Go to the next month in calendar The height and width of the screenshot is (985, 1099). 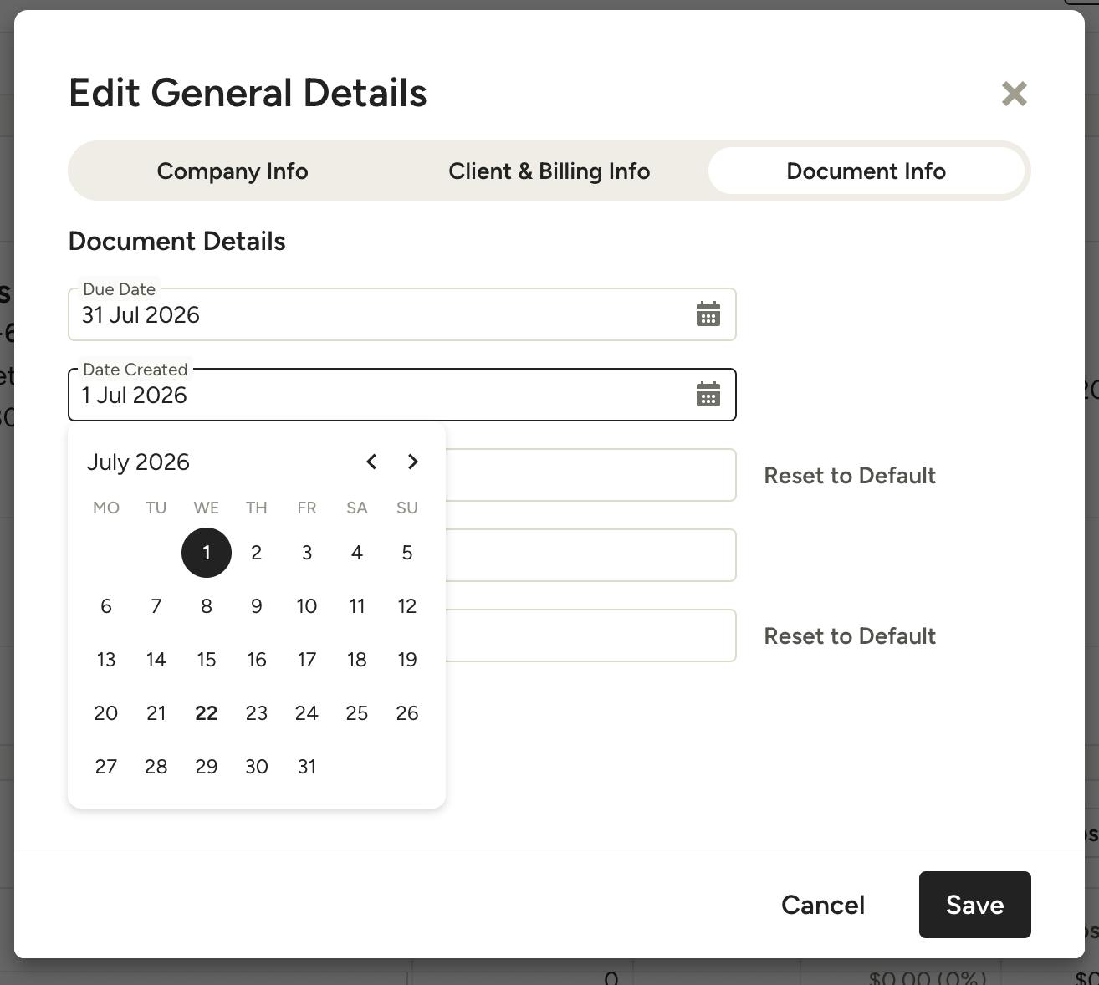coord(412,462)
